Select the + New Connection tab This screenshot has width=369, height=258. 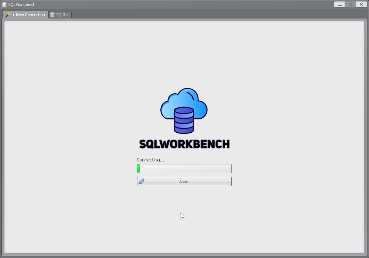coord(25,15)
